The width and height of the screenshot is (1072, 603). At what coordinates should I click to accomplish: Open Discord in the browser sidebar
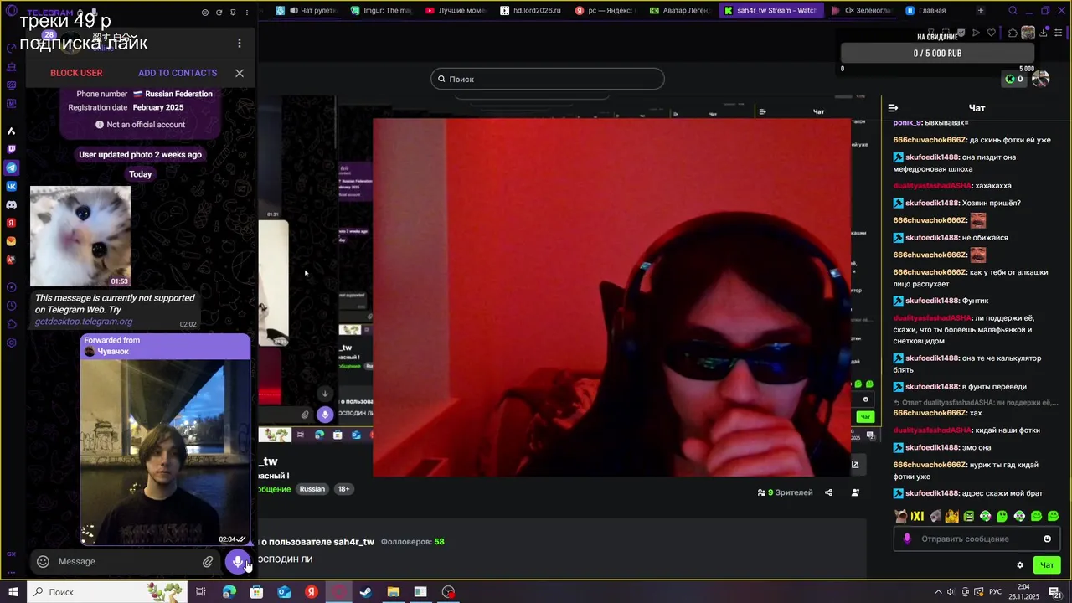click(11, 204)
